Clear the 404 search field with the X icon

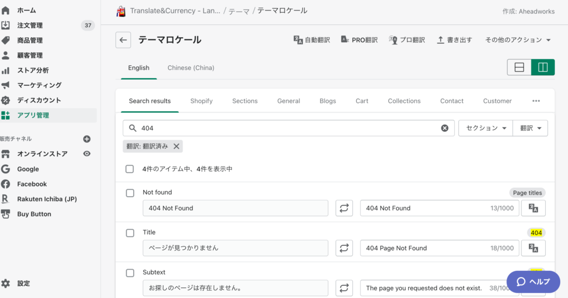pos(444,128)
